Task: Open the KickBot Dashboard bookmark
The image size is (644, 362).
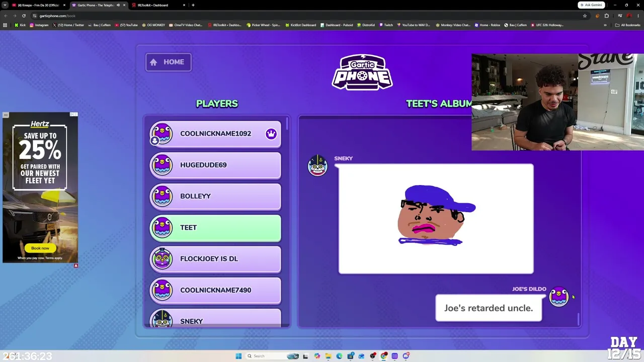Action: coord(300,25)
